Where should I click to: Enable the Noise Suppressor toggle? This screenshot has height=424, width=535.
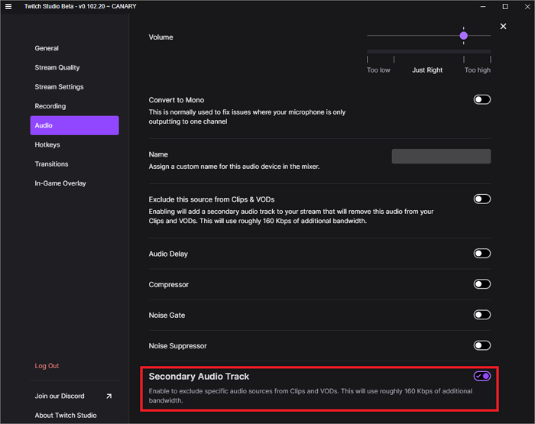coord(481,345)
